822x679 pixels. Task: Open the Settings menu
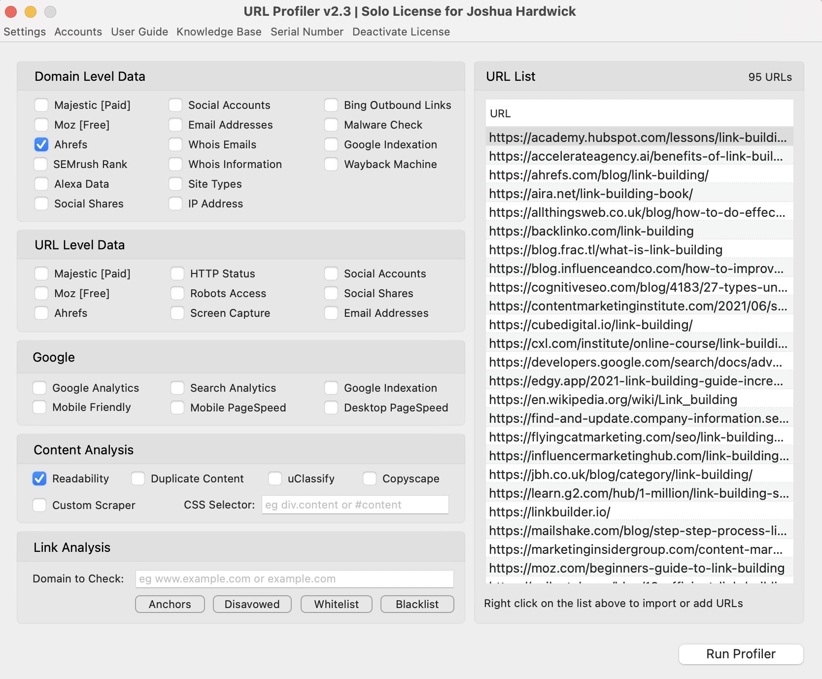(x=25, y=32)
